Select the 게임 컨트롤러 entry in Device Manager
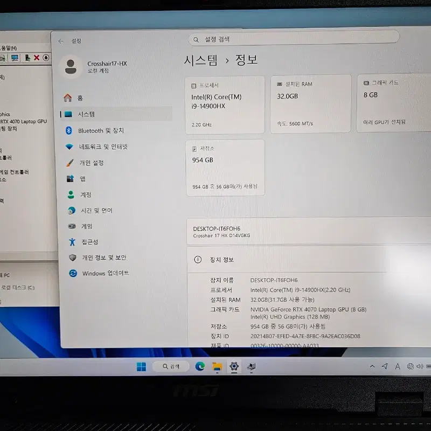Screen dimensions: 431x431 click(15, 172)
